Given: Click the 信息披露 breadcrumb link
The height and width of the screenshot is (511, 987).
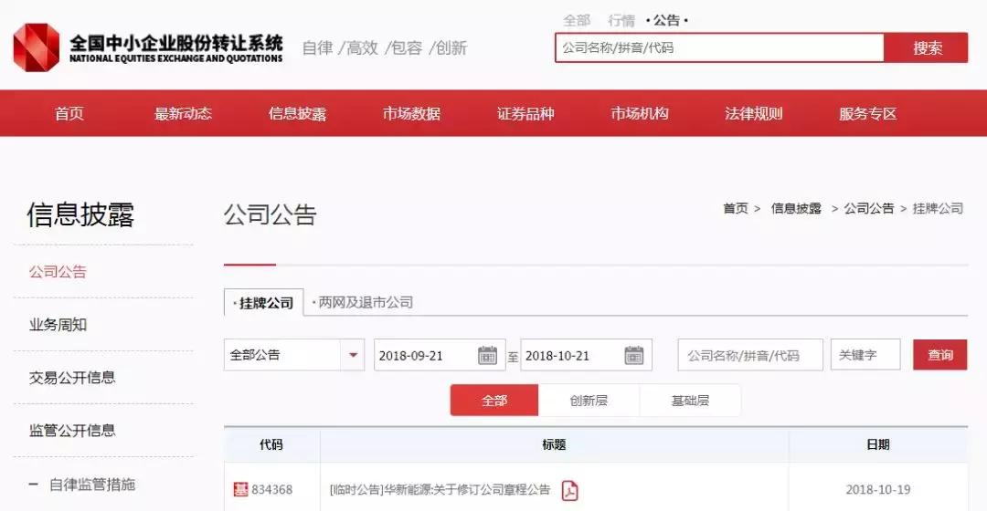Looking at the screenshot, I should [796, 209].
